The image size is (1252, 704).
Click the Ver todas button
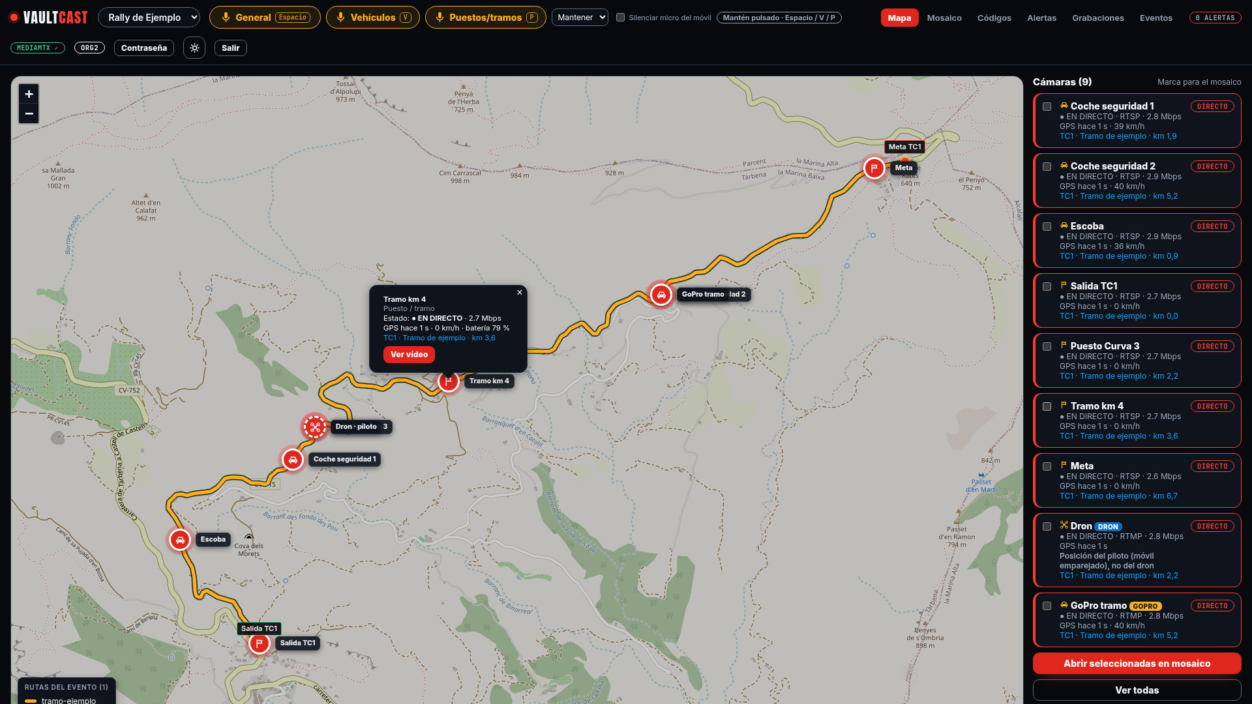pos(1137,690)
